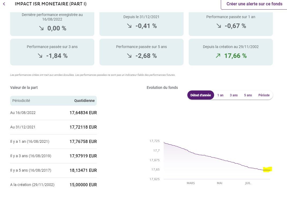Click down arrow icon beside -0,41 %
Viewport: 287px width, 198px height.
point(129,26)
